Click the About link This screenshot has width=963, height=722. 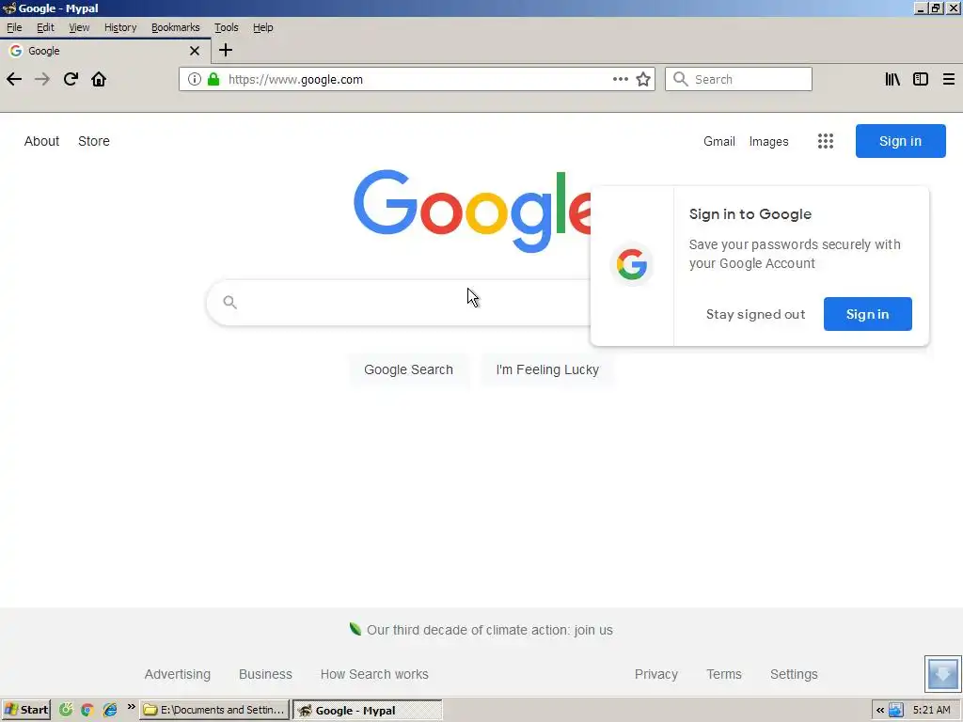[41, 141]
